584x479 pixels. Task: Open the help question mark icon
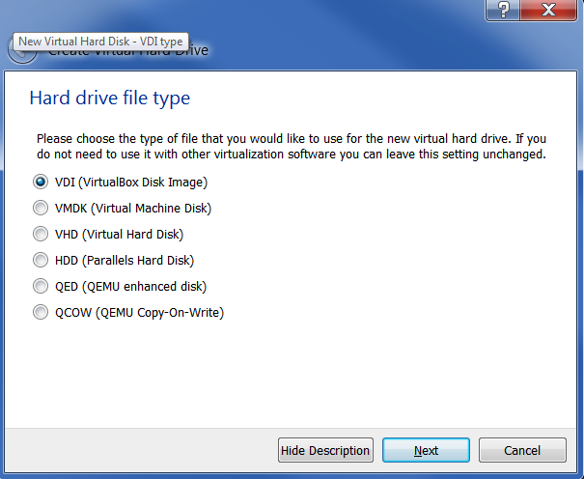(x=503, y=10)
